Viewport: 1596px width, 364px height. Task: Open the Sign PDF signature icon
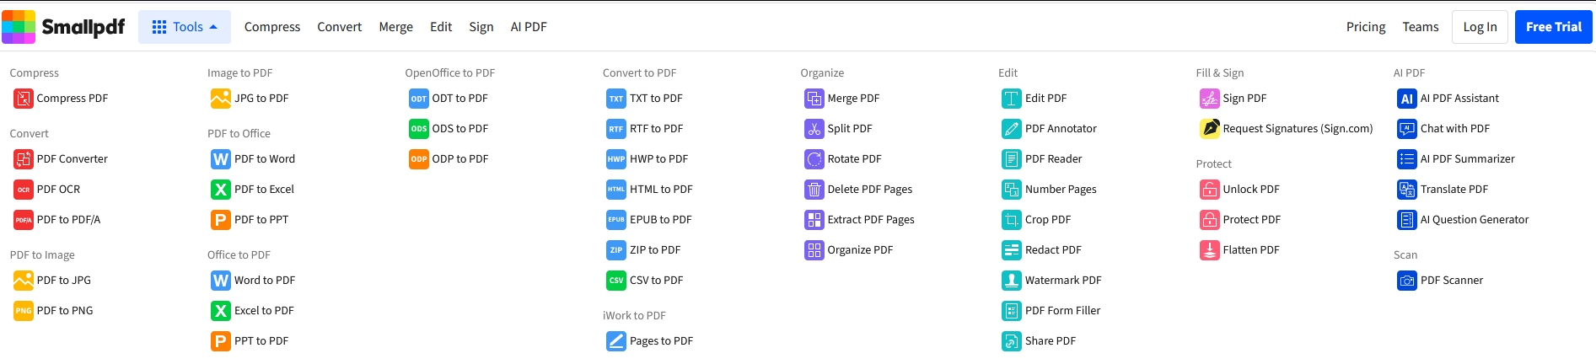tap(1210, 99)
